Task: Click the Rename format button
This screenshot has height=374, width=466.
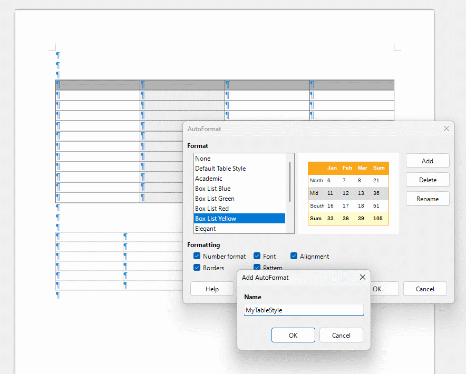Action: pos(428,199)
